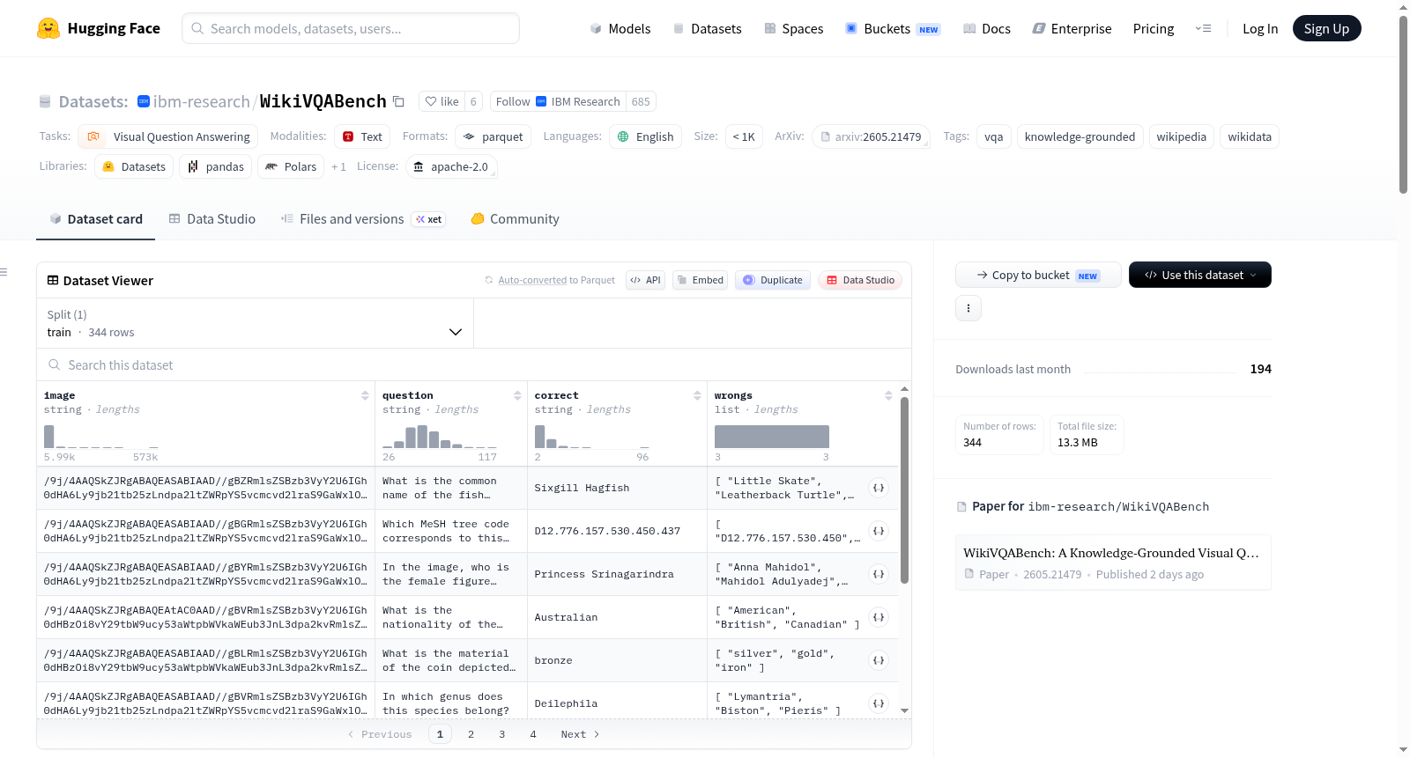Open Enterprise in the top navigation
The width and height of the screenshot is (1410, 758).
click(x=1072, y=28)
